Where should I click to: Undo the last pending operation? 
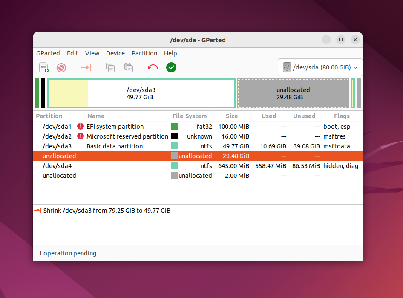[153, 67]
